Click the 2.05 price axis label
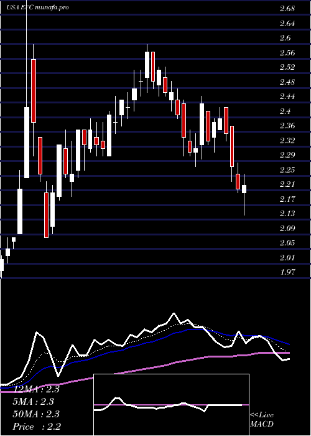311x436 pixels. (x=287, y=243)
